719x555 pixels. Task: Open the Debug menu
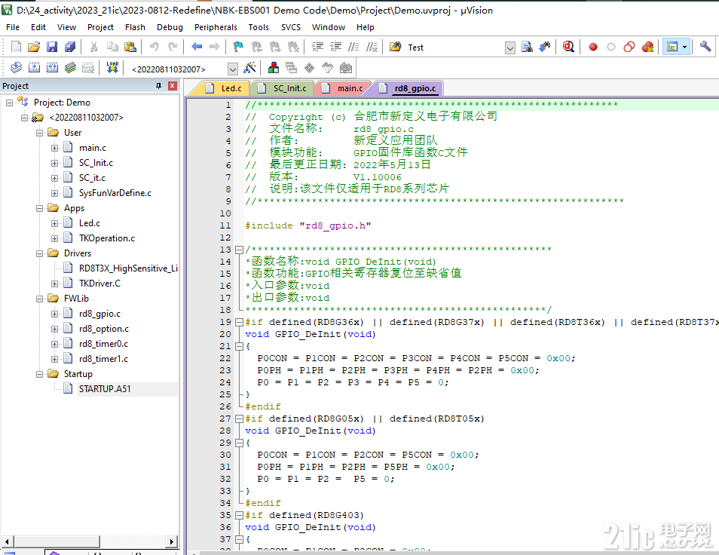point(170,27)
